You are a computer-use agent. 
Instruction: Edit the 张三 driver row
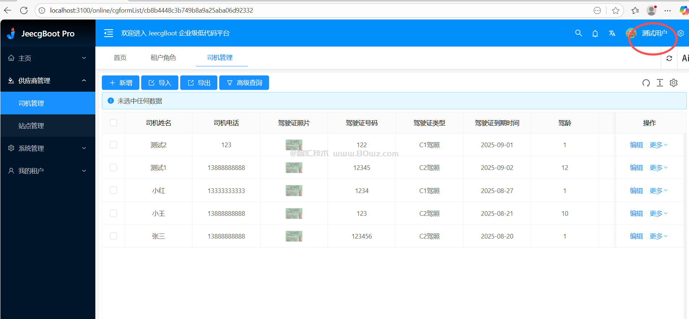636,236
